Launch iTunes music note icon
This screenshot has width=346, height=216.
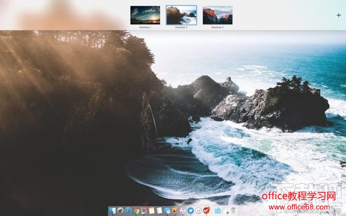coord(183,211)
